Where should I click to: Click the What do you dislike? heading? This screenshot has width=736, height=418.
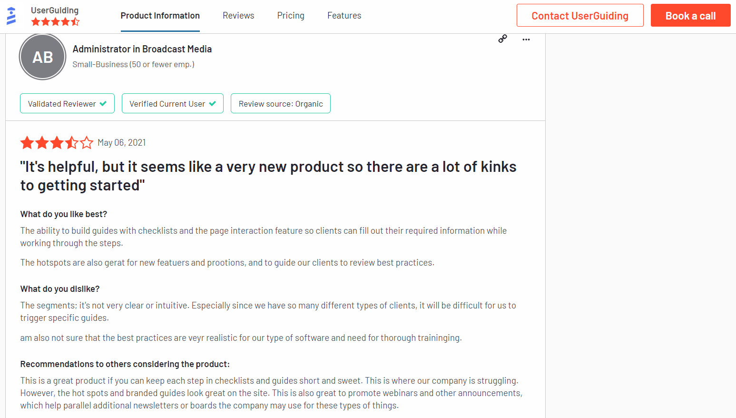point(60,289)
